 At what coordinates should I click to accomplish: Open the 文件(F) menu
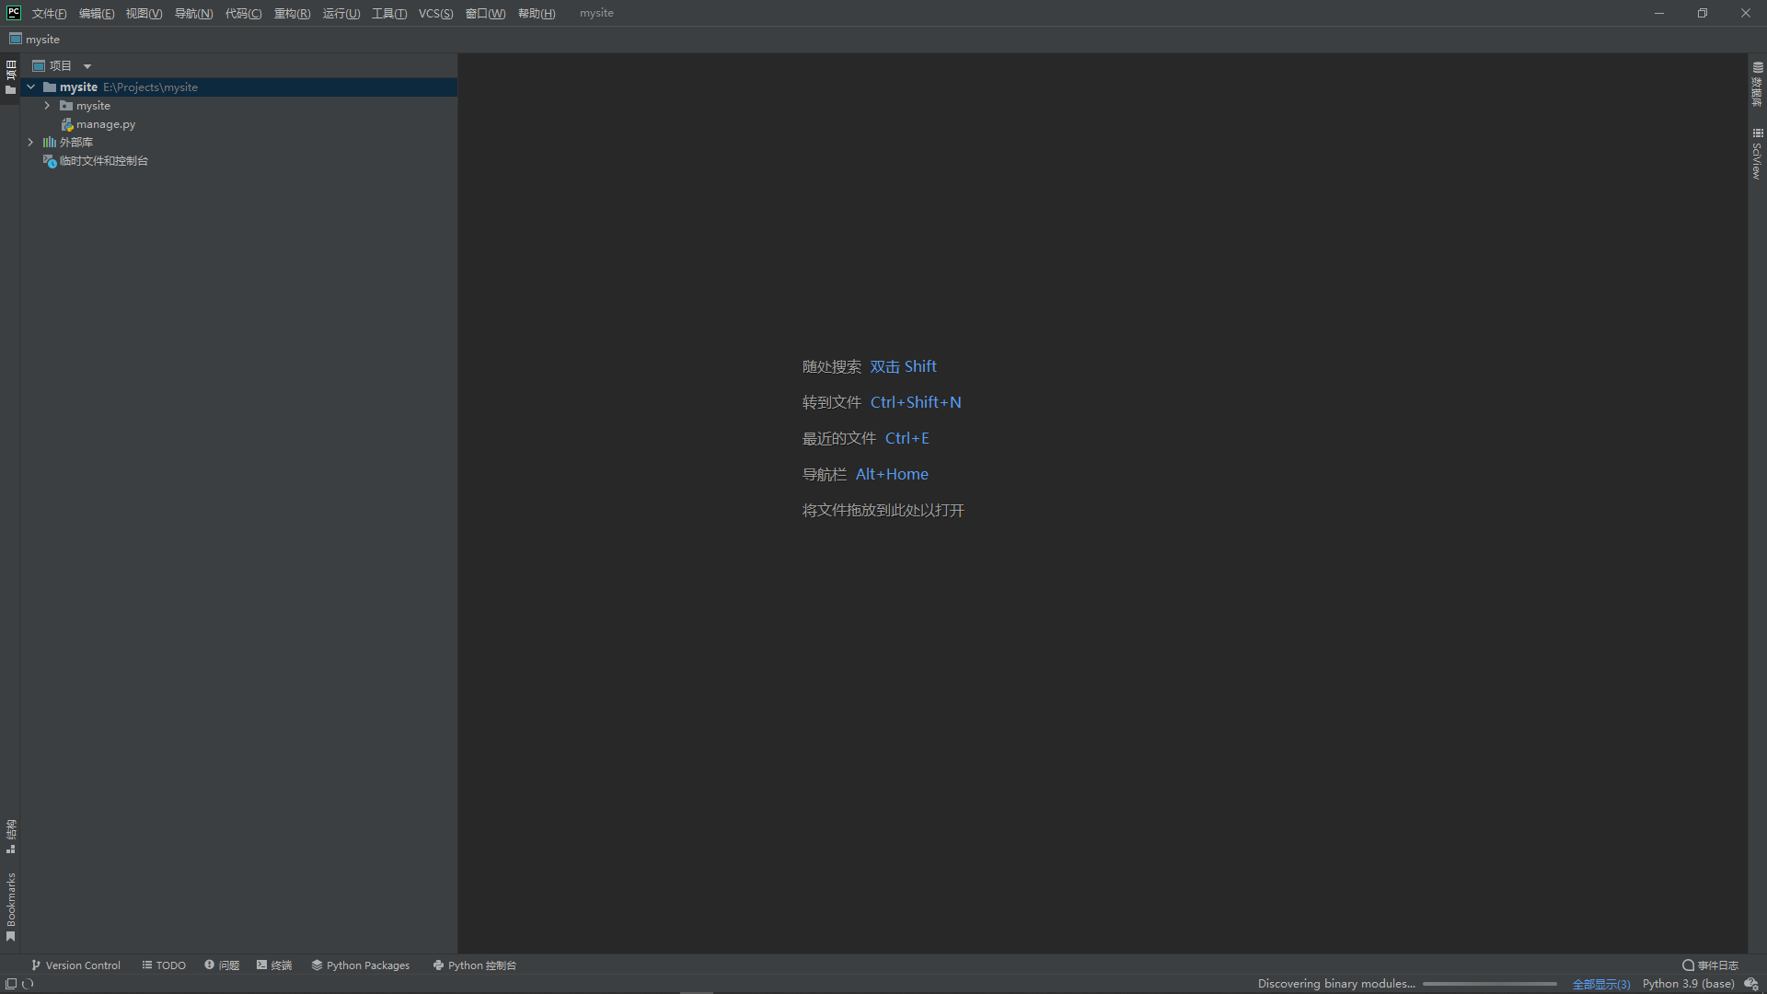click(x=49, y=13)
